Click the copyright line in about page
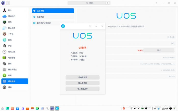This screenshot has width=178, height=111. (x=126, y=26)
